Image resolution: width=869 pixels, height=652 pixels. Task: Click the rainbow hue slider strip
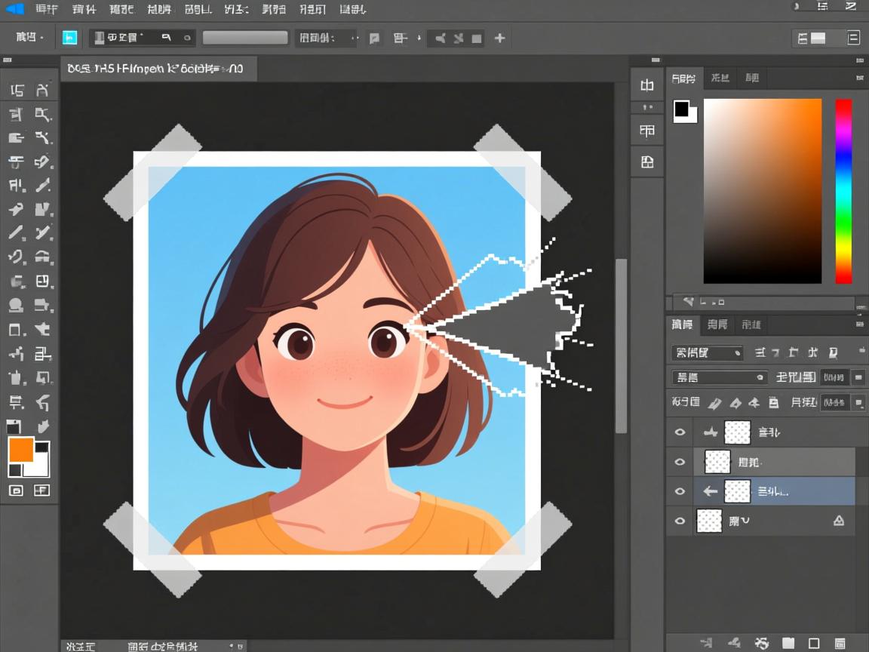click(x=843, y=191)
